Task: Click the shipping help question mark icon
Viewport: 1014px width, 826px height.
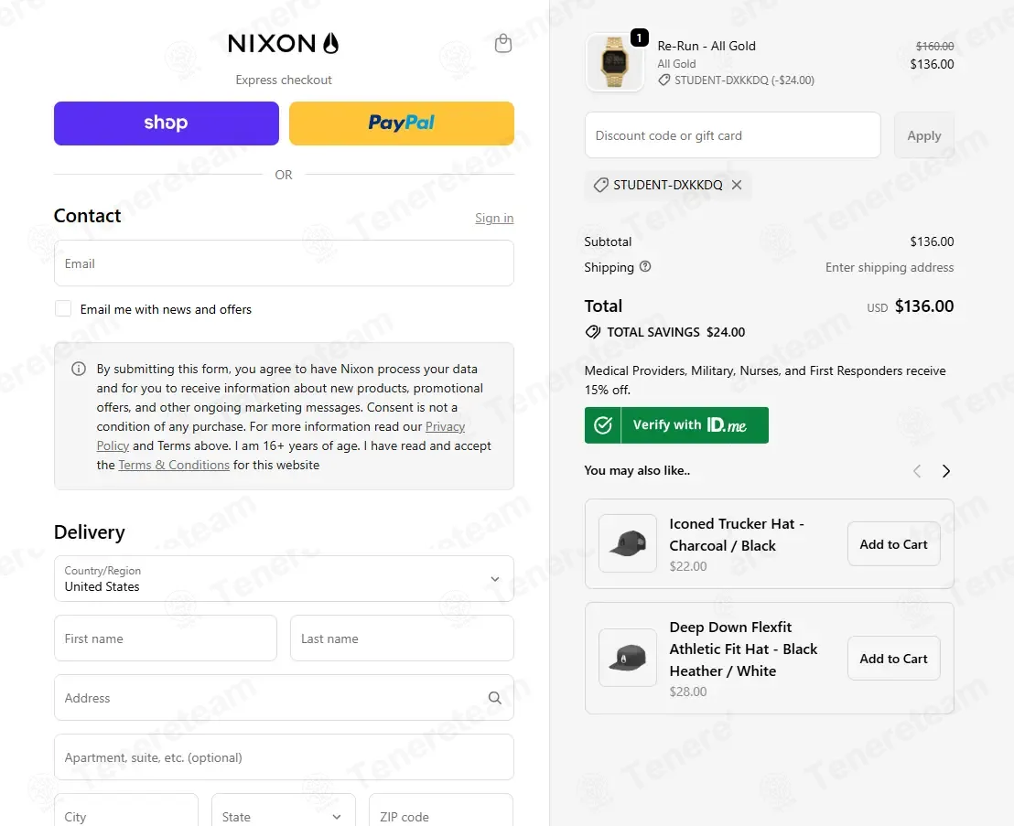Action: point(645,266)
